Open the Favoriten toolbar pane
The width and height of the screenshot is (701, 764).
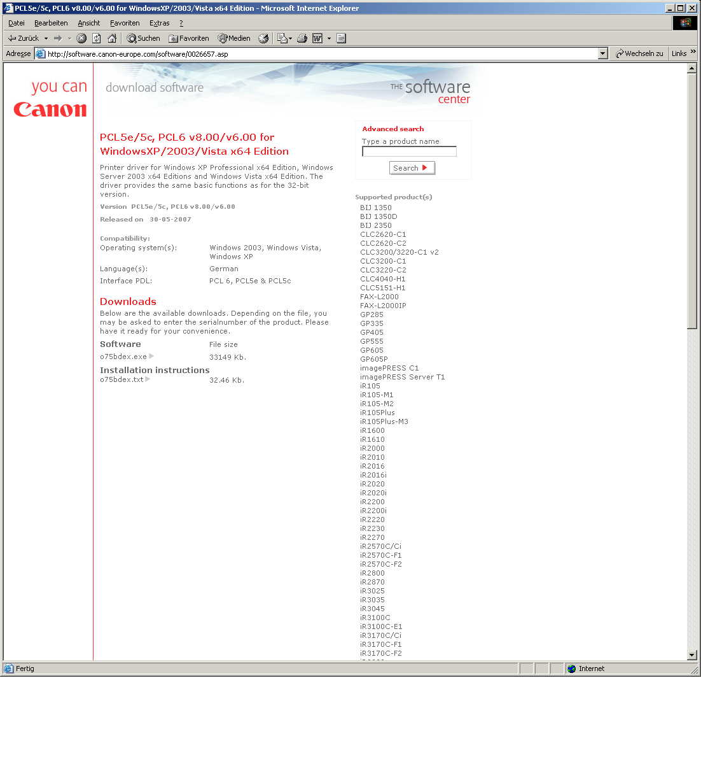point(189,38)
